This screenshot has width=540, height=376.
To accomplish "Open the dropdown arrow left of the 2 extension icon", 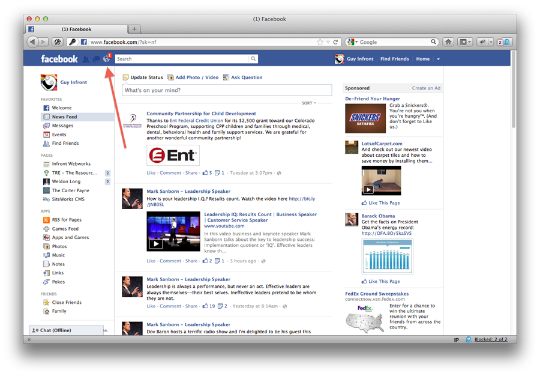I will pyautogui.click(x=491, y=42).
